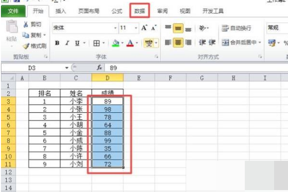Click the Paste (粘贴) icon
This screenshot has height=192, width=288.
[12, 27]
